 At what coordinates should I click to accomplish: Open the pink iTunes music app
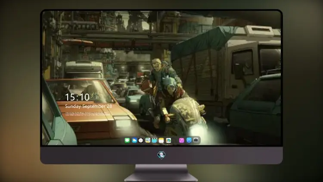181,140
